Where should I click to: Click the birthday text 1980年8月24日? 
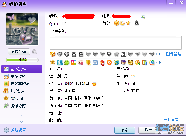(77, 84)
